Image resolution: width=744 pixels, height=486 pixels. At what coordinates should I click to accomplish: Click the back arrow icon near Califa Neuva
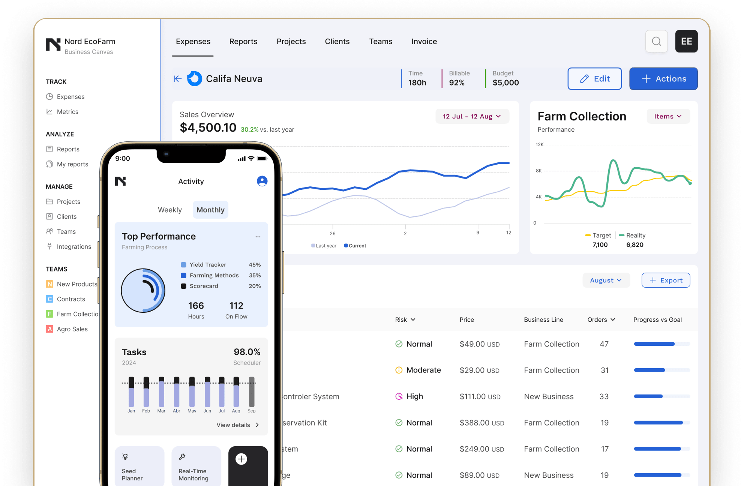(x=177, y=79)
